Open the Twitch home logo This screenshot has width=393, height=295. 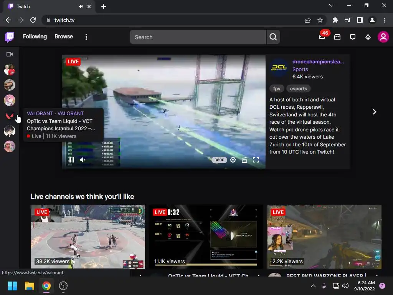pyautogui.click(x=10, y=37)
